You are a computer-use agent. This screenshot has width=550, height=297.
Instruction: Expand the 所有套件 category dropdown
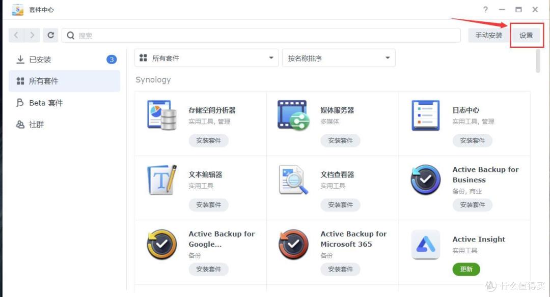pos(206,58)
